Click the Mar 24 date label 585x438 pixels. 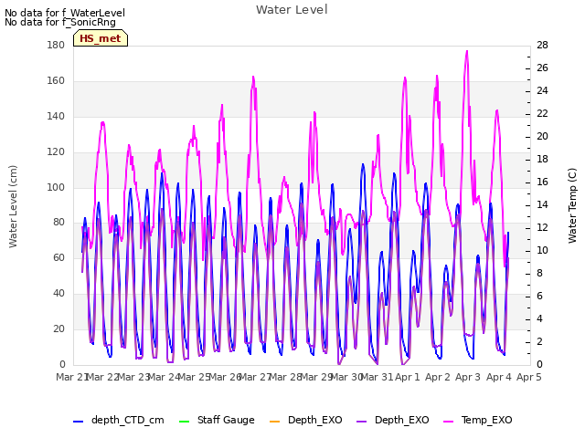point(165,377)
